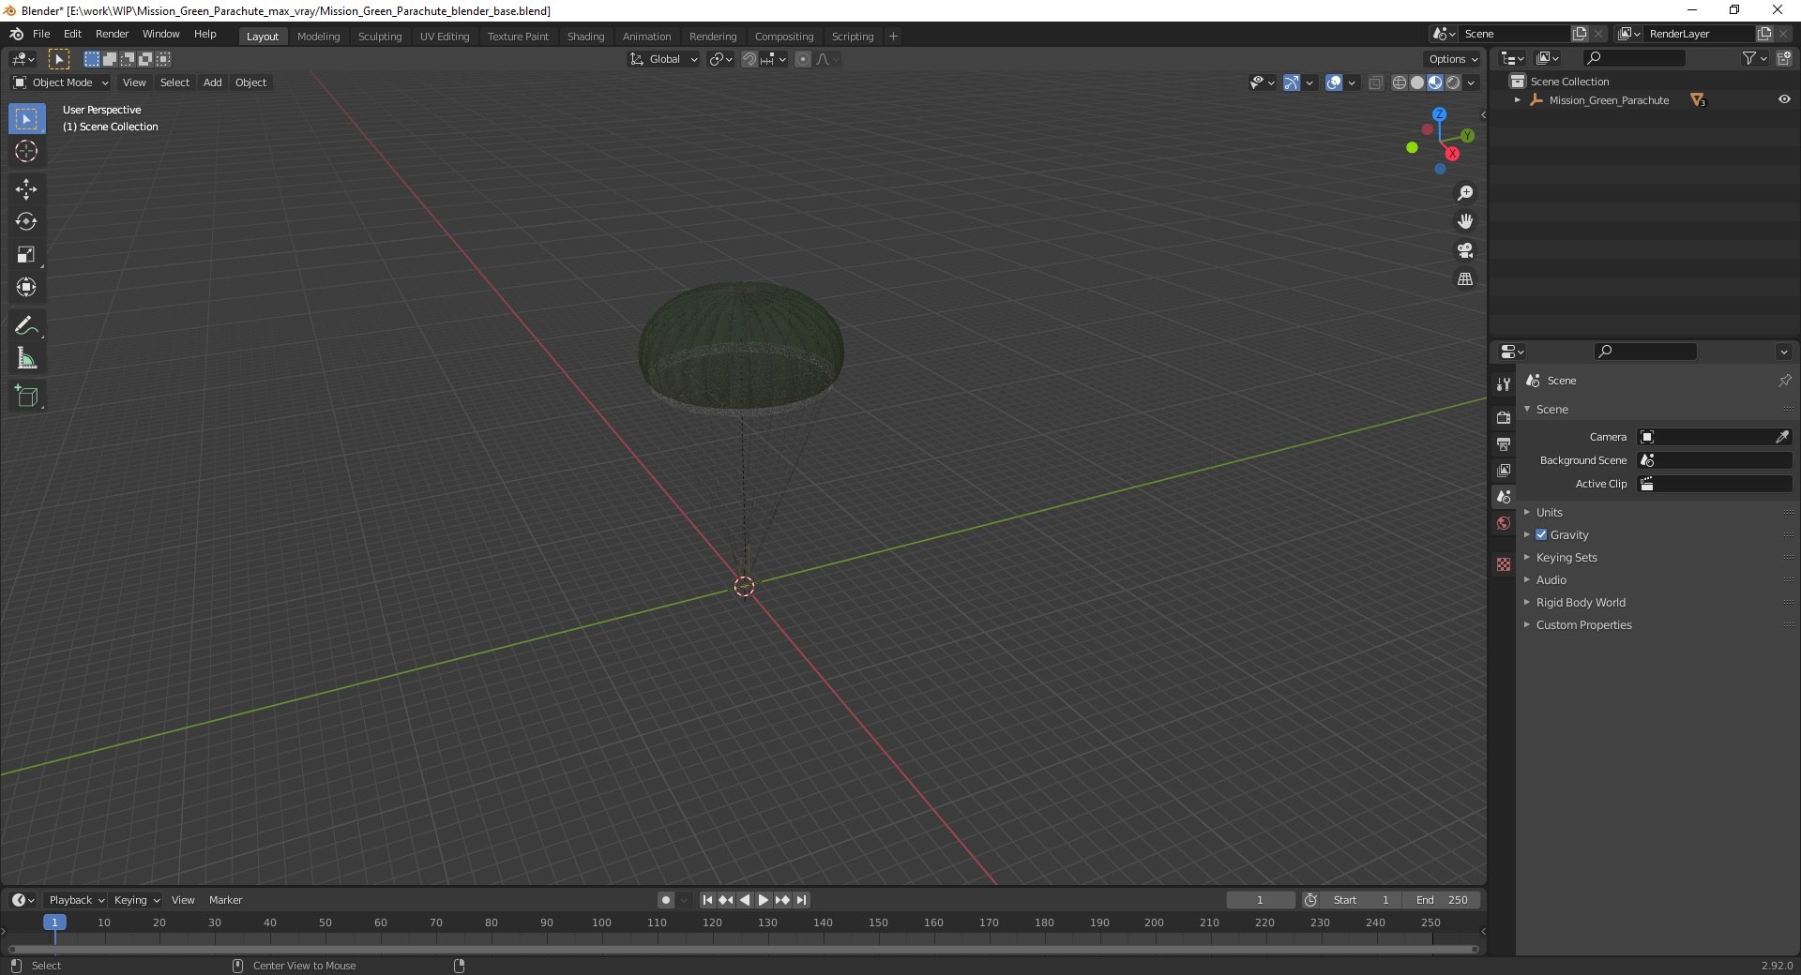The image size is (1801, 975).
Task: Pin the Scene properties panel
Action: point(1784,381)
